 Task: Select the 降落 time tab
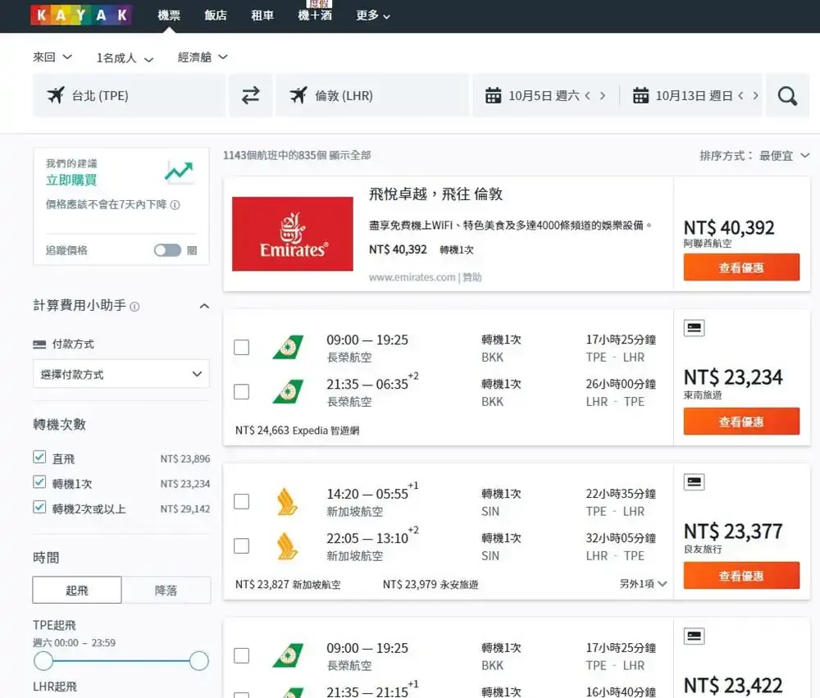(x=166, y=591)
